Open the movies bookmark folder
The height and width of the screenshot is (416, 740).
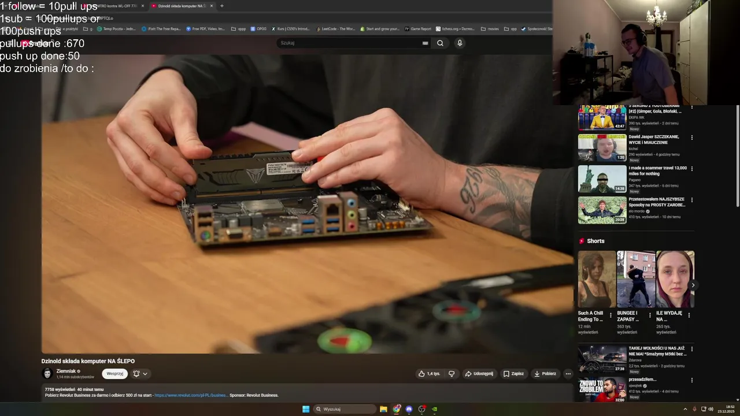pyautogui.click(x=490, y=28)
